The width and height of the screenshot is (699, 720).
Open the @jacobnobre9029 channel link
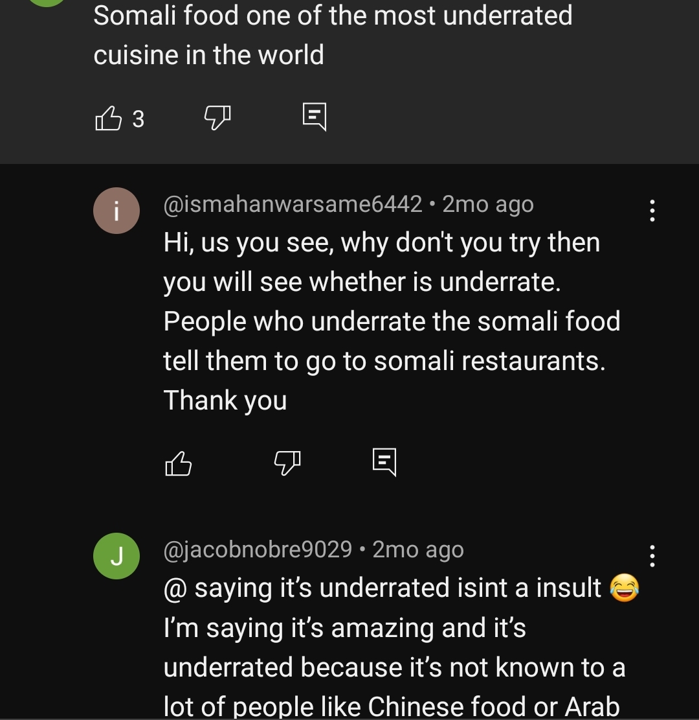(x=258, y=550)
